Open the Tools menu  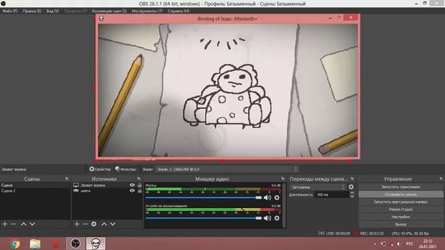click(147, 11)
